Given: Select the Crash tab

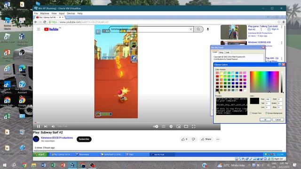Looking at the screenshot, I should [215, 52].
